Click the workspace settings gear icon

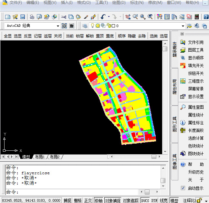(64, 26)
